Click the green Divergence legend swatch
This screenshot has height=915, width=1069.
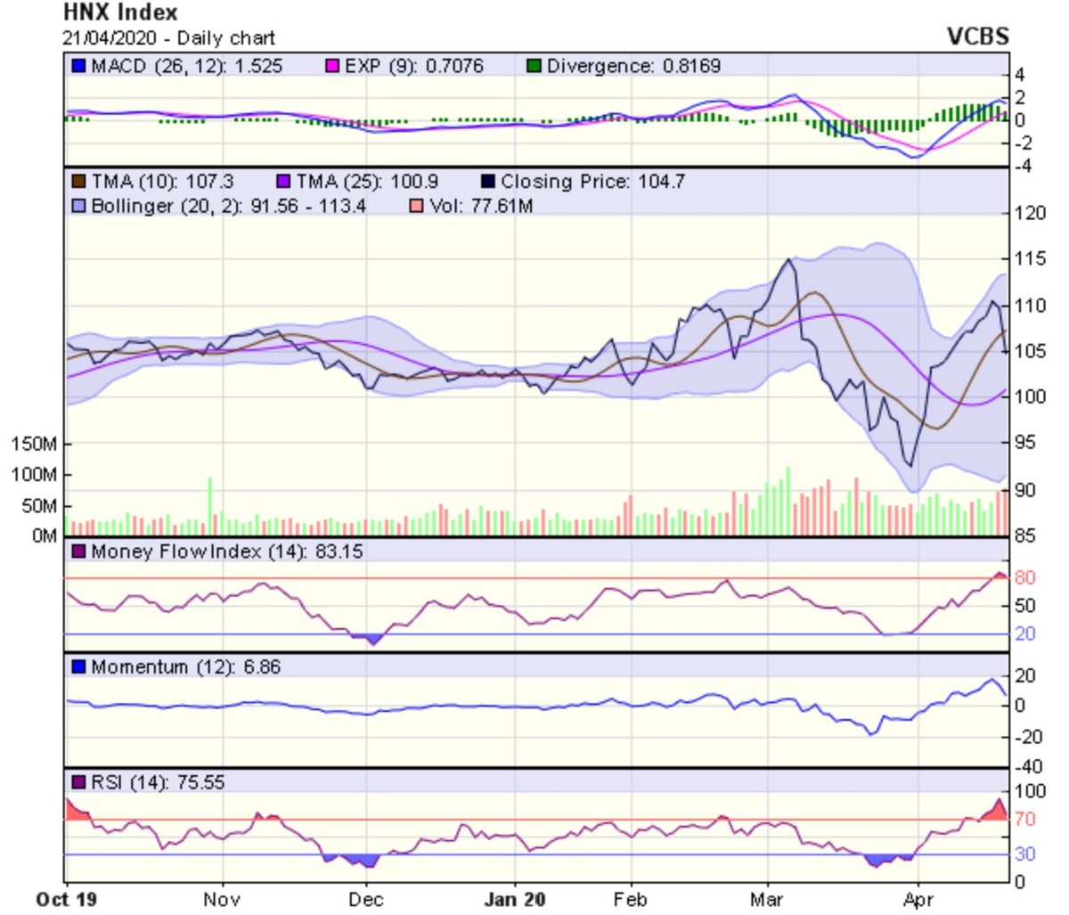click(534, 66)
